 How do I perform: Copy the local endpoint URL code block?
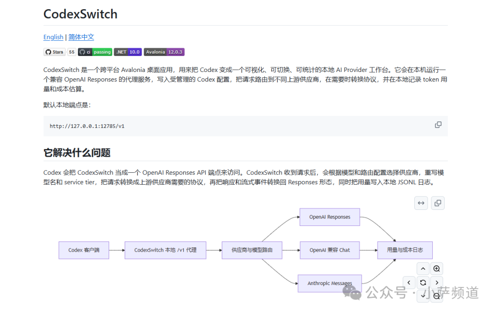(x=438, y=125)
